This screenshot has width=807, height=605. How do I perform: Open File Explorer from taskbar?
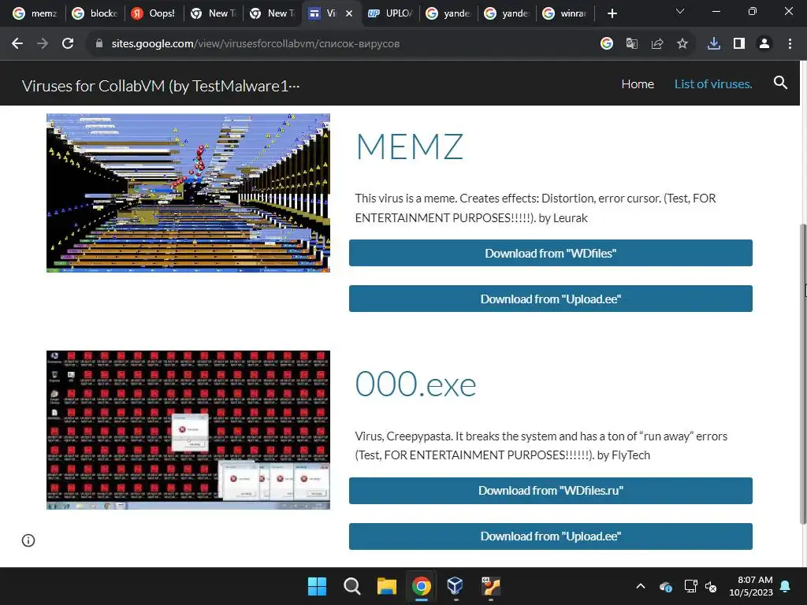pyautogui.click(x=386, y=586)
